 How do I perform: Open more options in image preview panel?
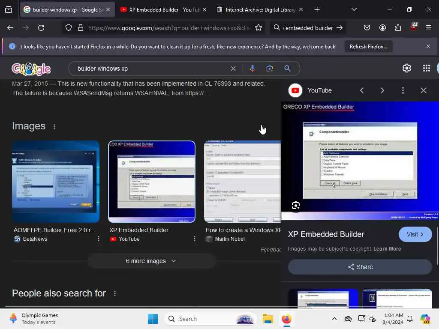pos(403,90)
